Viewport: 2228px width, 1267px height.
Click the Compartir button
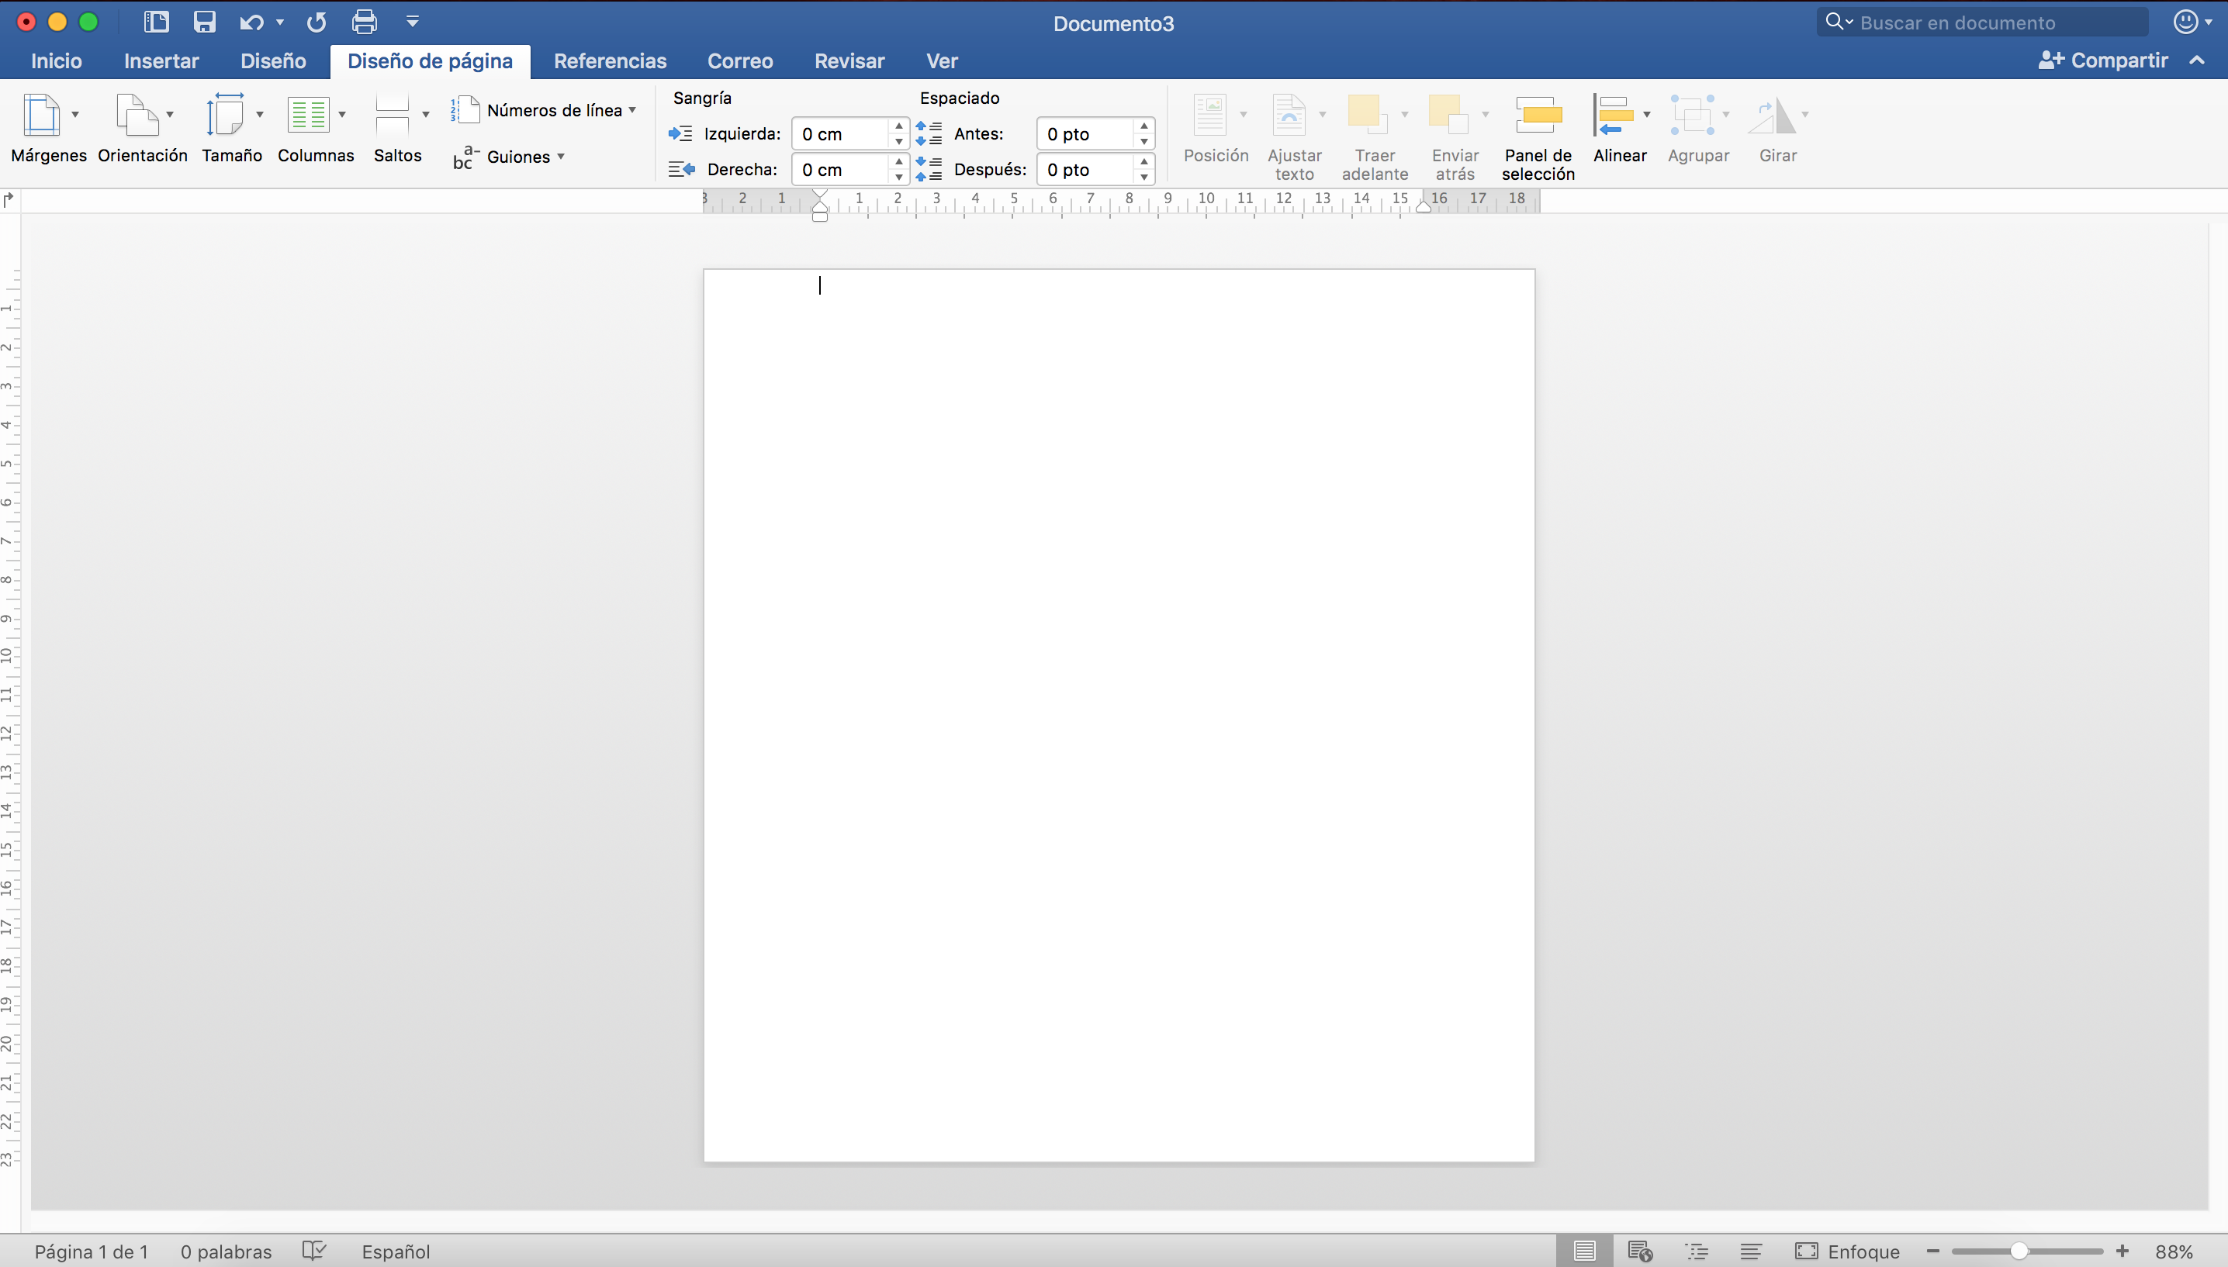[x=2102, y=60]
